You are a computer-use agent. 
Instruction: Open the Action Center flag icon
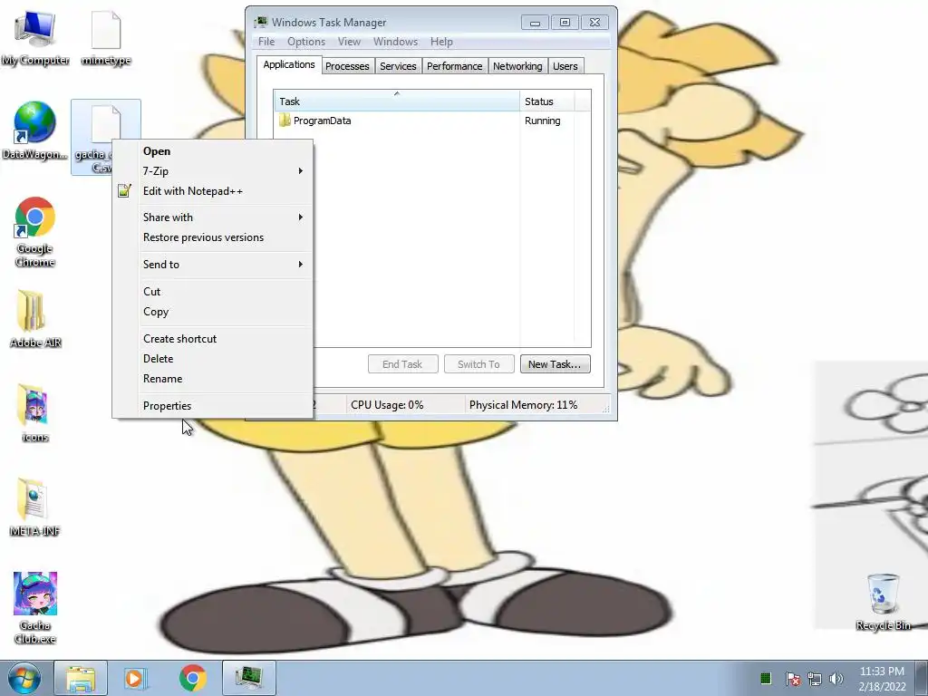coord(792,679)
